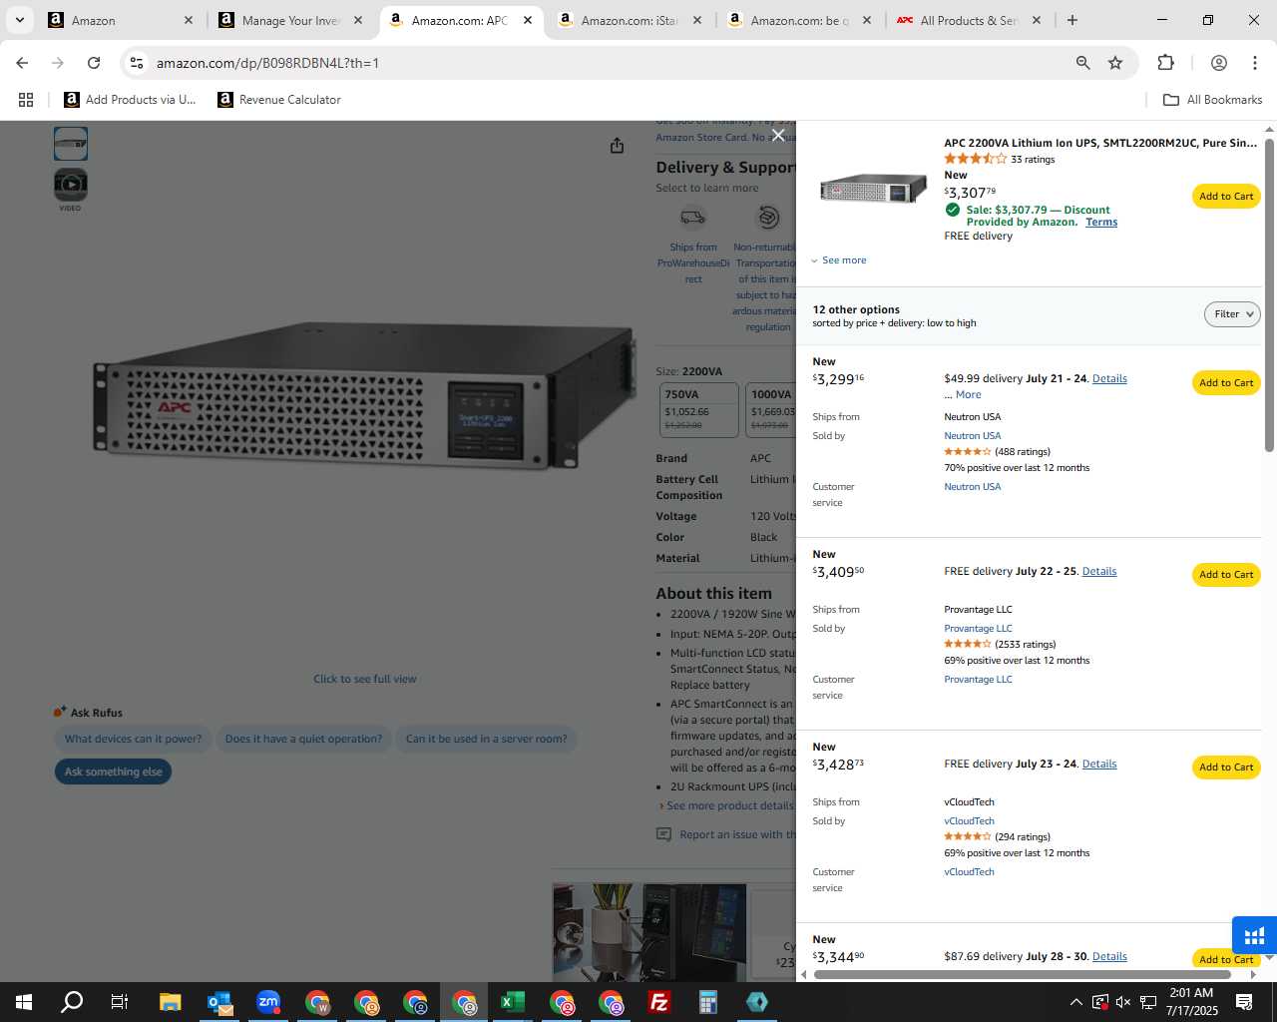Viewport: 1277px width, 1022px height.
Task: Select the first product image thumbnail
Action: (71, 144)
